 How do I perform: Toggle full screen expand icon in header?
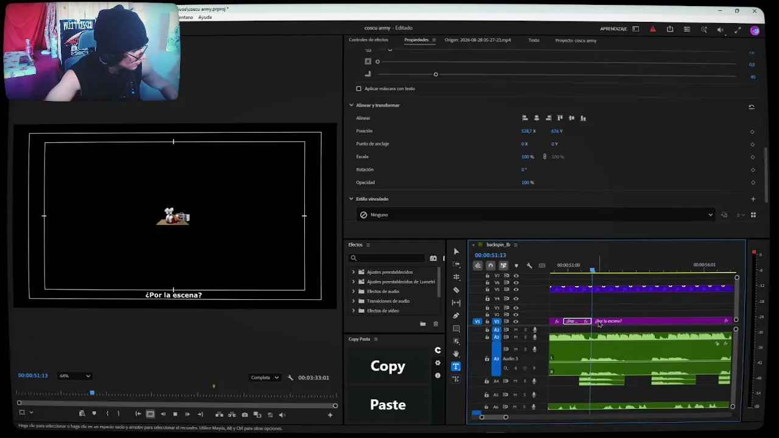click(738, 29)
